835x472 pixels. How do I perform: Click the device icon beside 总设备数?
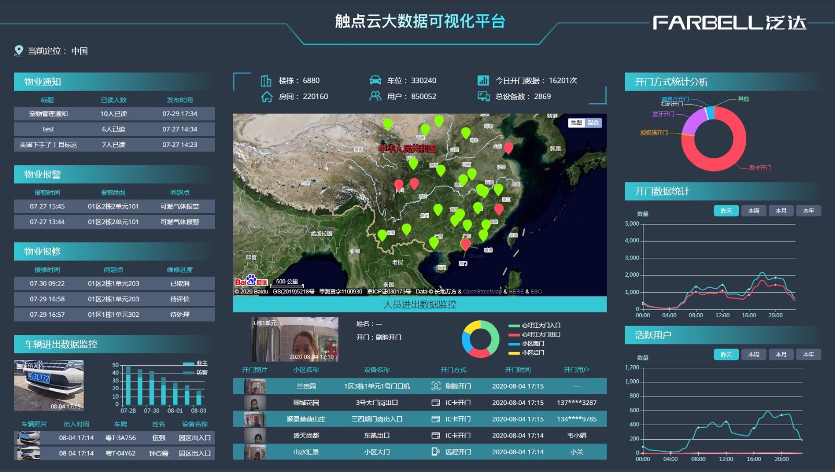tap(483, 96)
